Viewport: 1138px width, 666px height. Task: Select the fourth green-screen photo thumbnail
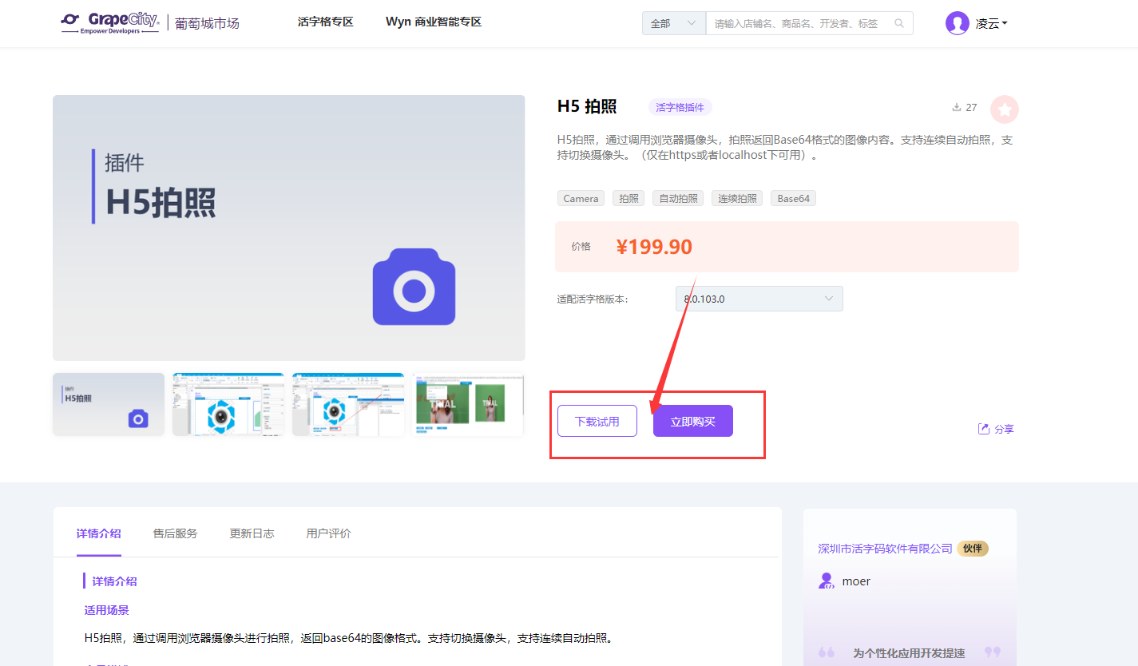pyautogui.click(x=468, y=404)
